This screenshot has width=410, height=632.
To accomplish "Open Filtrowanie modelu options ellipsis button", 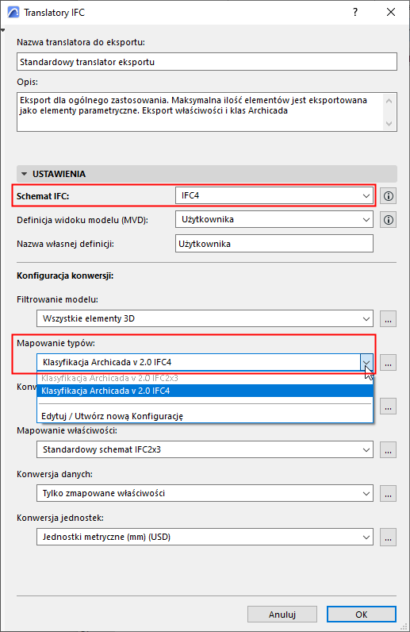I will point(389,319).
